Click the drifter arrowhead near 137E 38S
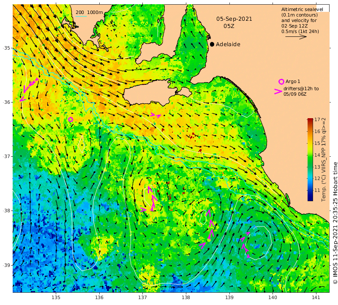 pyautogui.click(x=144, y=209)
